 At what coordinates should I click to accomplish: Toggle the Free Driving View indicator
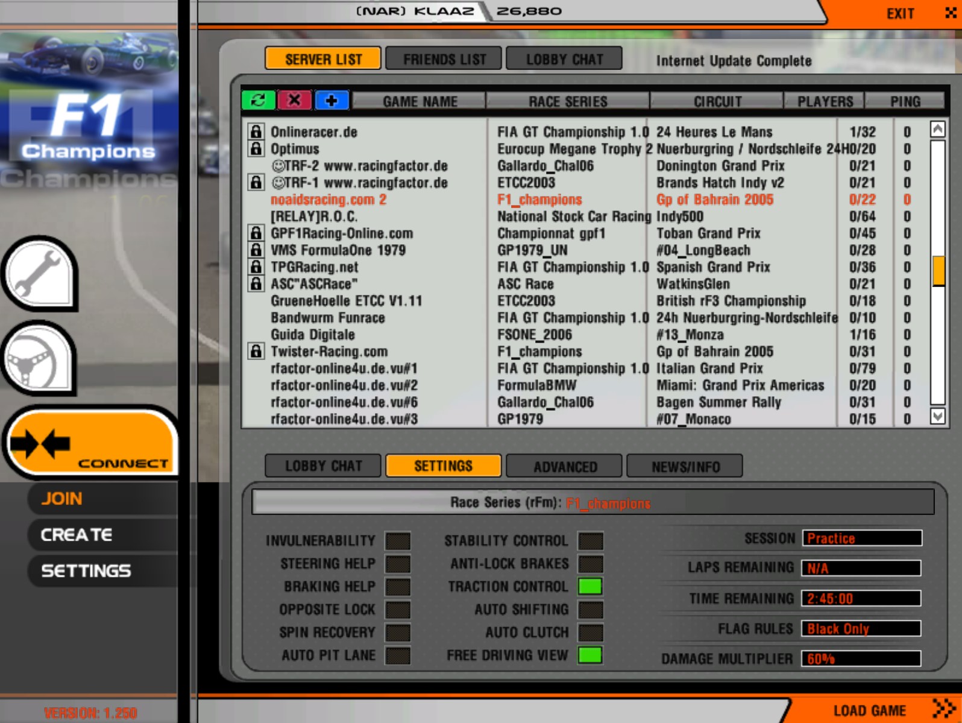pos(589,655)
